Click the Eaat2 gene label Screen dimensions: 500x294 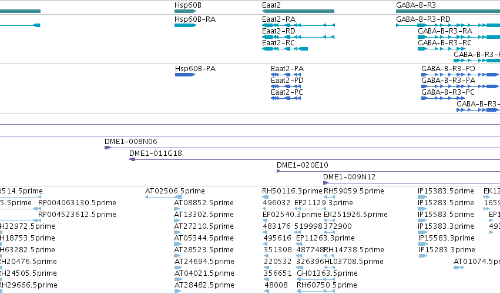point(271,5)
